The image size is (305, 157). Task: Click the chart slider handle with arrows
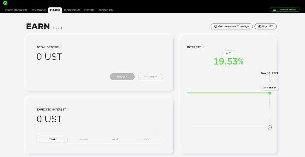pos(270,127)
